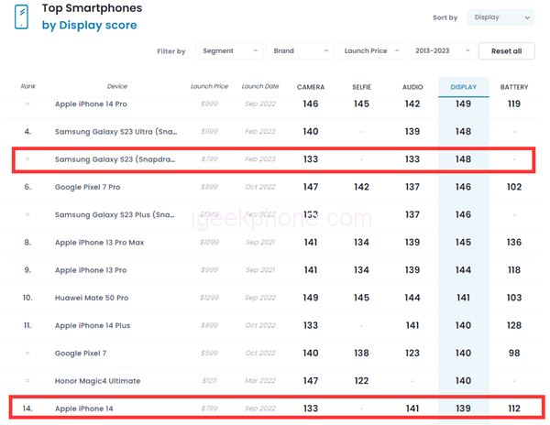Click the highlighted DISPLAY column header
Viewport: 550px width, 425px height.
click(463, 87)
